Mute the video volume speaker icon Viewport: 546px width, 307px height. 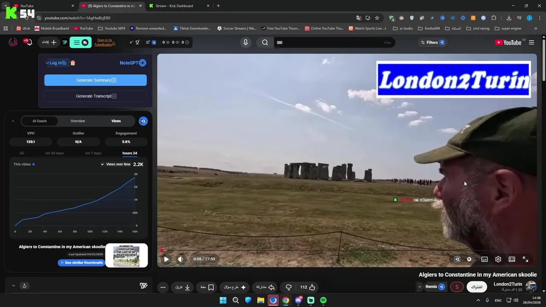click(180, 259)
